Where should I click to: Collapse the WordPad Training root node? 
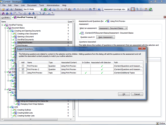2,25
